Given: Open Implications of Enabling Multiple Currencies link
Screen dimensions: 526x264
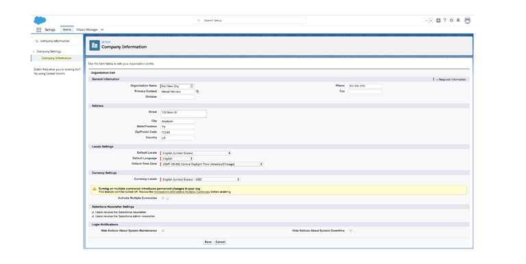Looking at the screenshot, I should (181, 192).
